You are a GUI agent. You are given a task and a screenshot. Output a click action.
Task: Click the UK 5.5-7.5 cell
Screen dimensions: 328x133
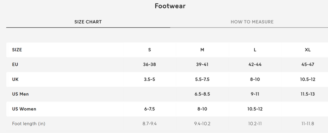point(202,79)
